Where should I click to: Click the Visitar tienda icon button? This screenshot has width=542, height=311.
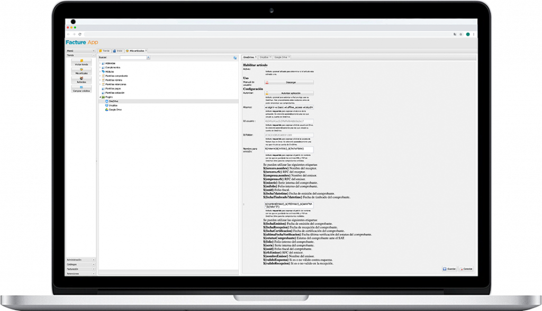tap(81, 62)
